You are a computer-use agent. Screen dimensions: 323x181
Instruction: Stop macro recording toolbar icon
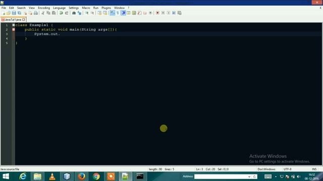(163, 13)
